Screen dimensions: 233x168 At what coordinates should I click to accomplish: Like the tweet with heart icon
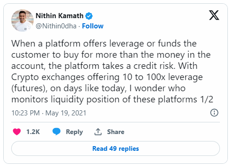(17, 132)
